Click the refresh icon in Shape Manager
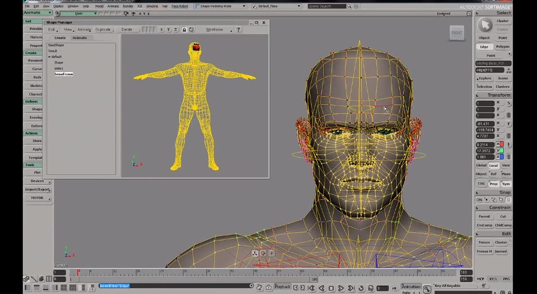The width and height of the screenshot is (537, 294). pos(191,30)
